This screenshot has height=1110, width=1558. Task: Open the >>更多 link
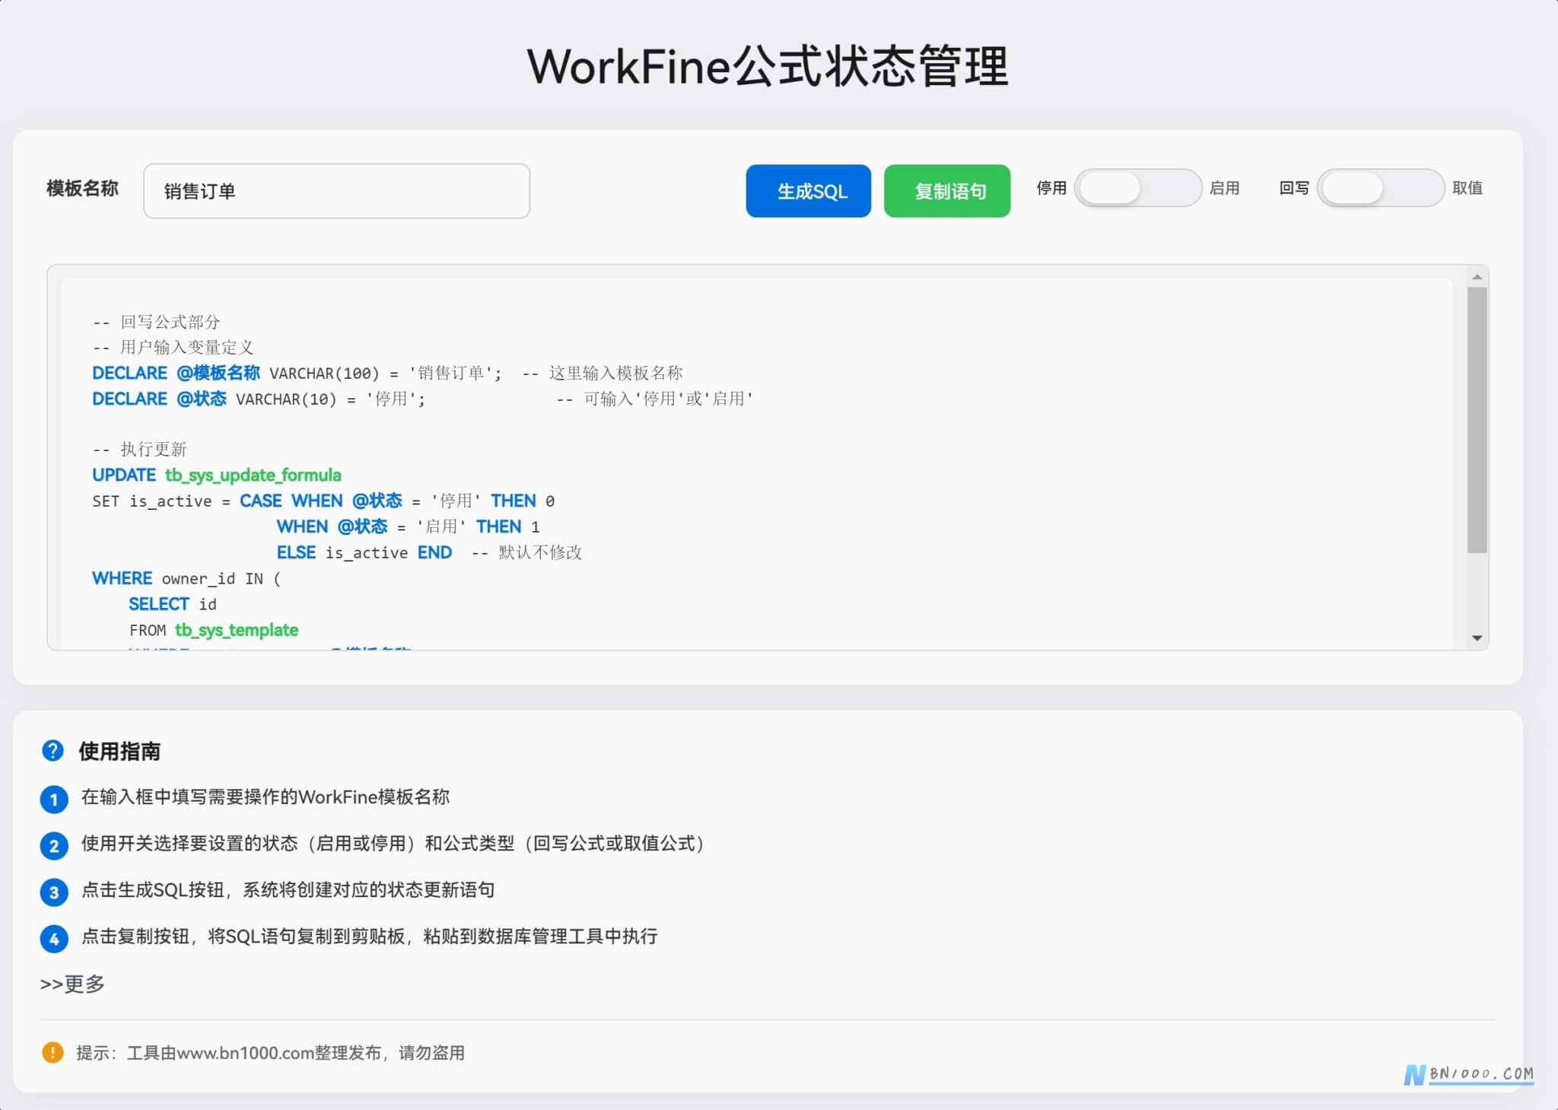(72, 984)
